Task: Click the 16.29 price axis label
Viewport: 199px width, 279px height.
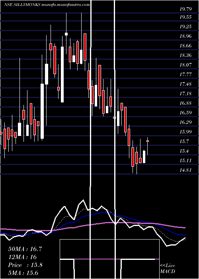Action: pos(185,122)
